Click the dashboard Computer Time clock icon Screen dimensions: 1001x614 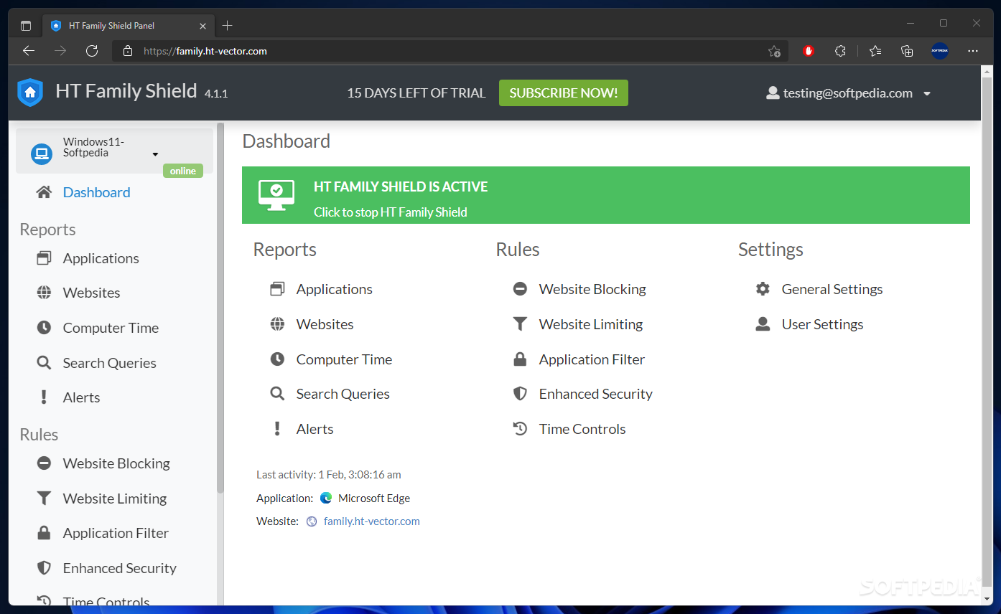pos(277,359)
